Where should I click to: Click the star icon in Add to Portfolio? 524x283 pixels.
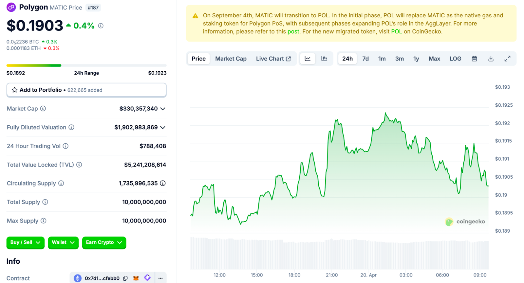(14, 90)
